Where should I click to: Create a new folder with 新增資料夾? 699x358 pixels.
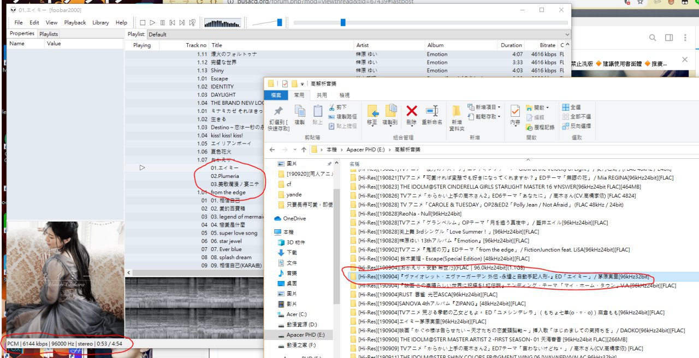[457, 118]
